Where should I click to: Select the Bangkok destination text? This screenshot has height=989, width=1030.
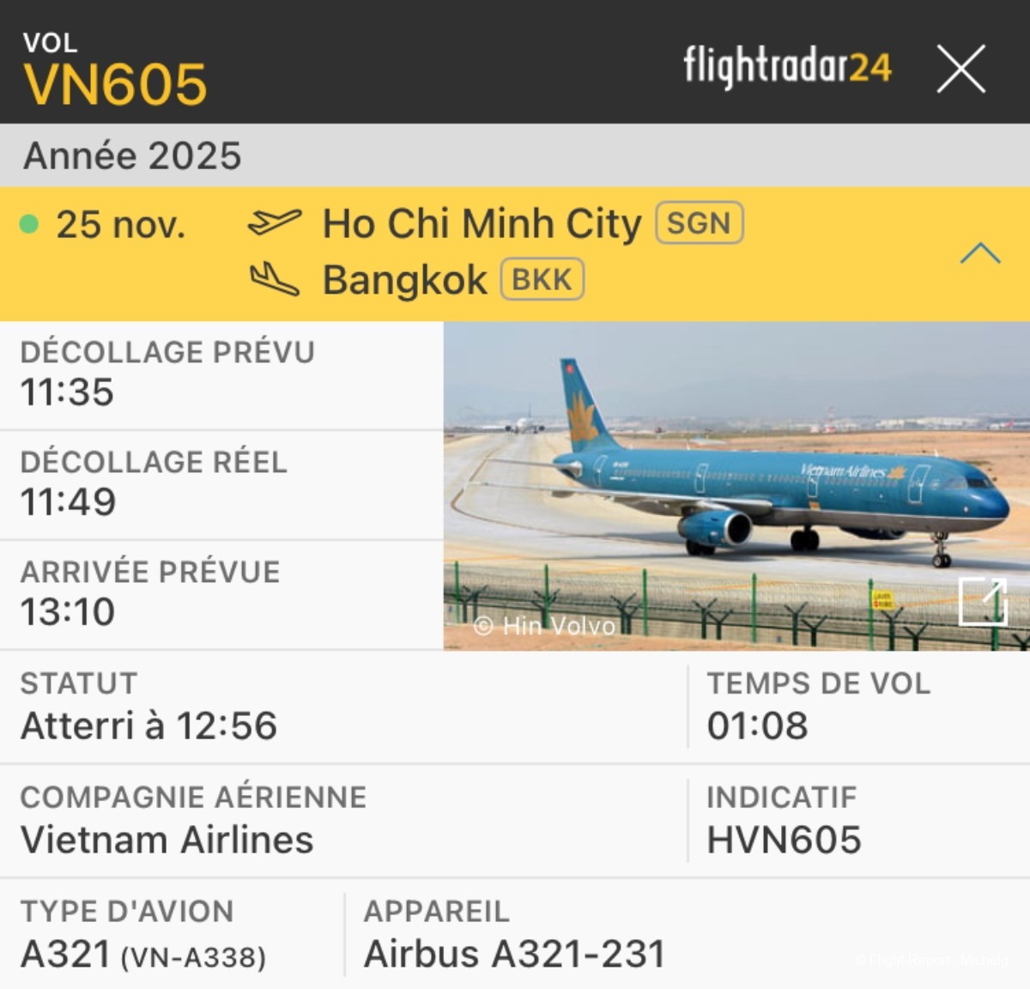(404, 280)
